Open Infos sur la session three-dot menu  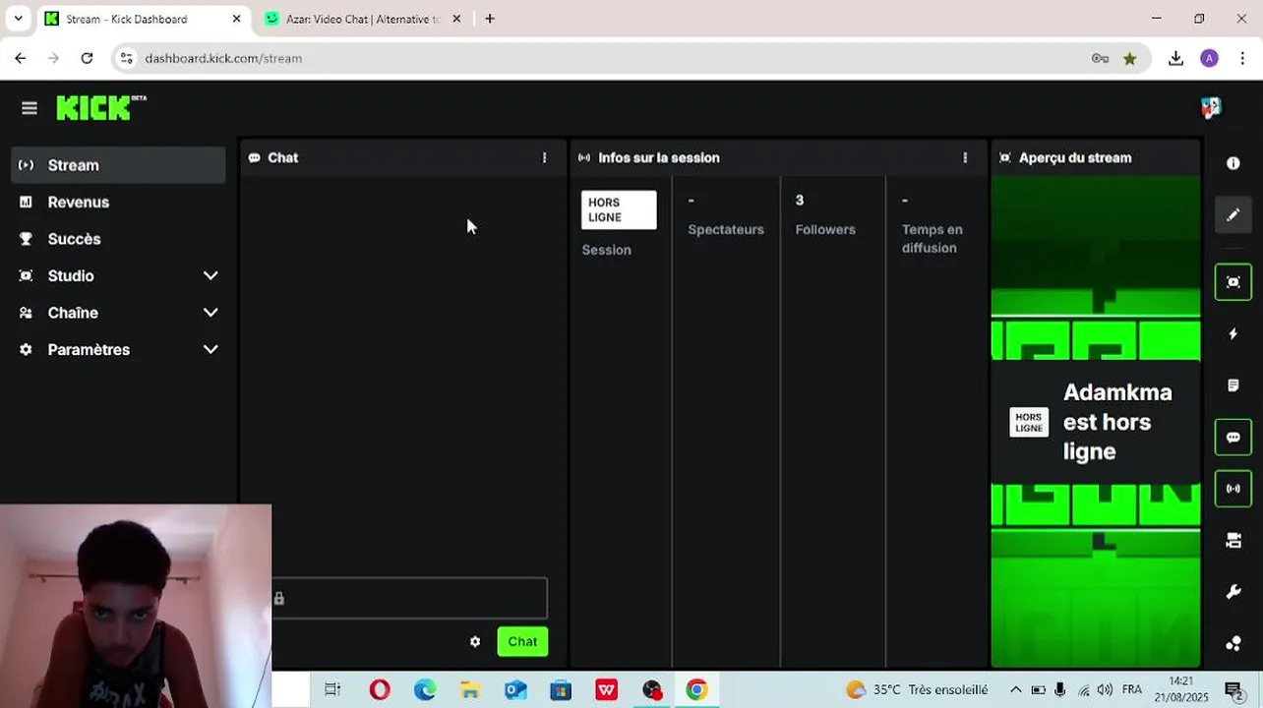click(965, 157)
